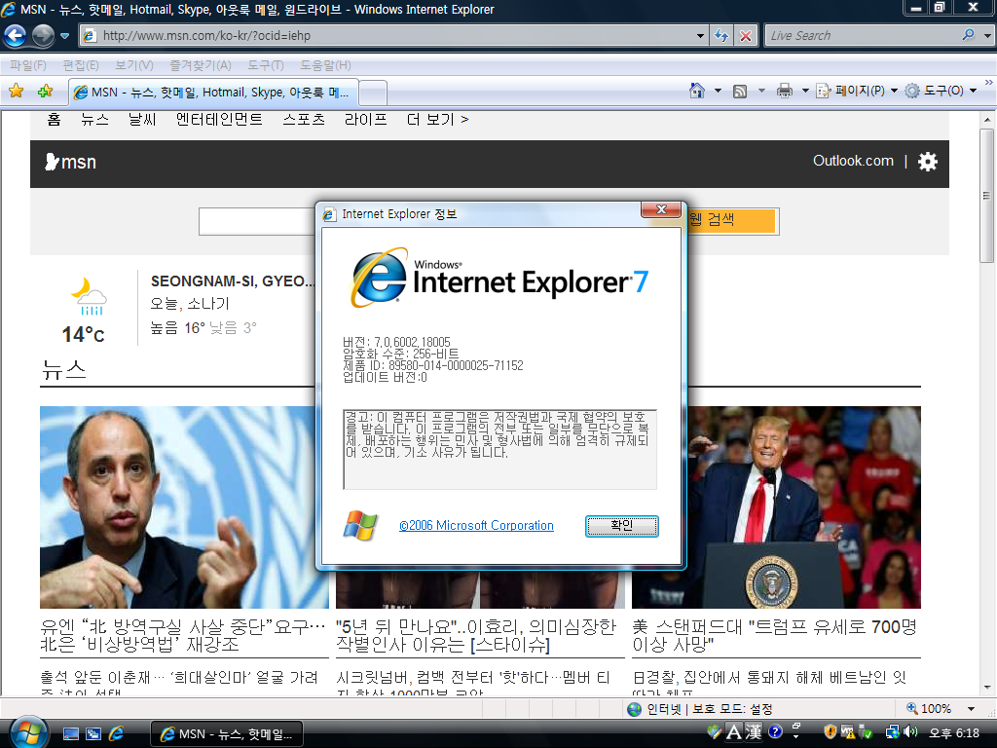This screenshot has height=748, width=997.
Task: Open Favorites Center star icon
Action: click(x=17, y=91)
